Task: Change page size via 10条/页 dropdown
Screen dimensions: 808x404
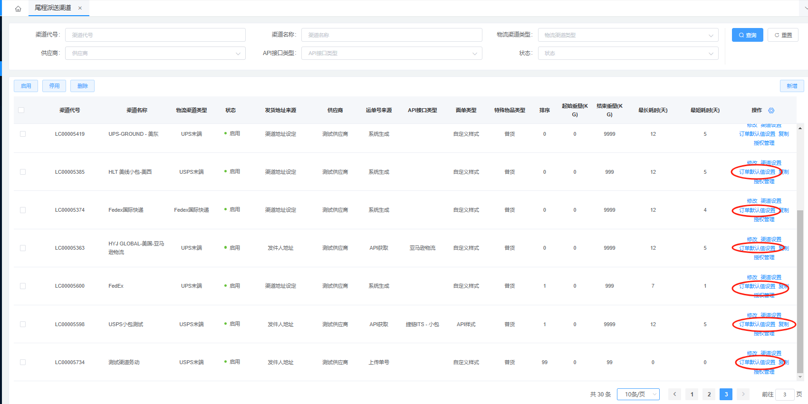Action: pos(638,394)
